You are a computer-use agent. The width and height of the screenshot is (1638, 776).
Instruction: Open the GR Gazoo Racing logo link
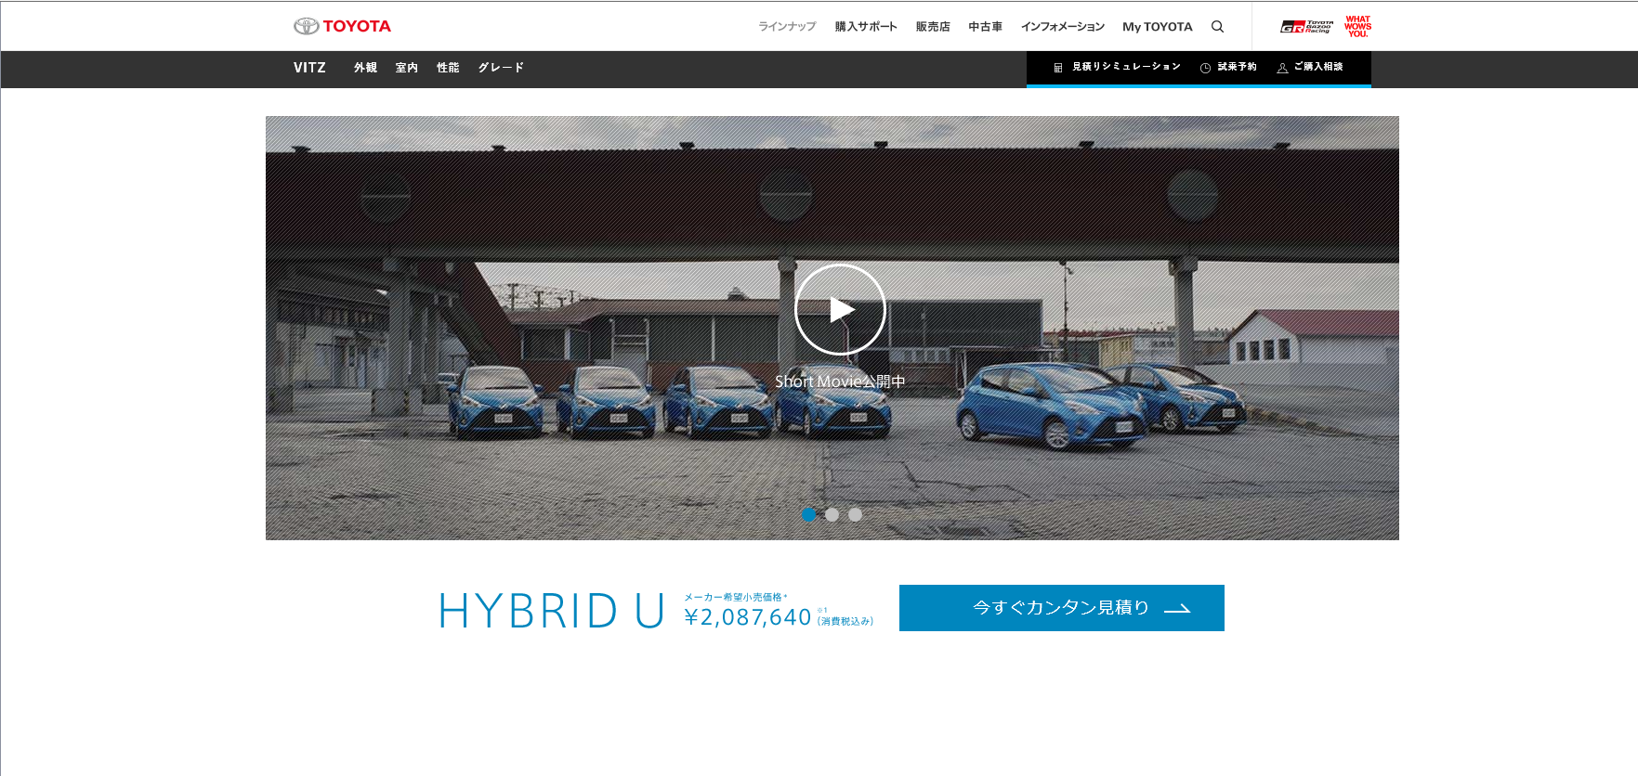point(1306,27)
